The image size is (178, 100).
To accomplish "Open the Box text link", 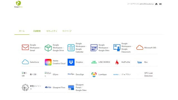I will [146, 62].
